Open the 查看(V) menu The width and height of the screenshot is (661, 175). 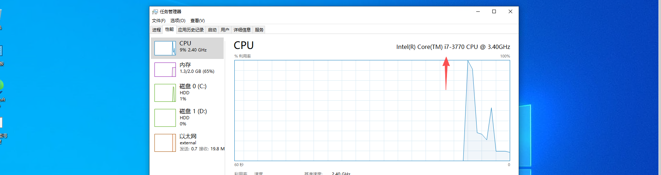[197, 21]
